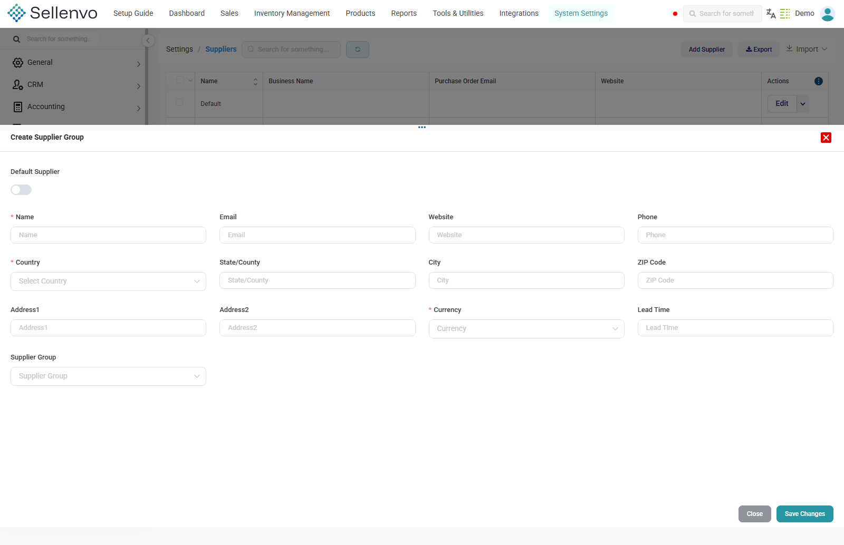844x545 pixels.
Task: Open the System Settings menu
Action: pyautogui.click(x=581, y=13)
